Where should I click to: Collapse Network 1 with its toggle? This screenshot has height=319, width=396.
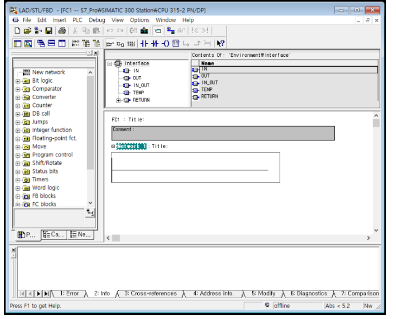(x=114, y=147)
